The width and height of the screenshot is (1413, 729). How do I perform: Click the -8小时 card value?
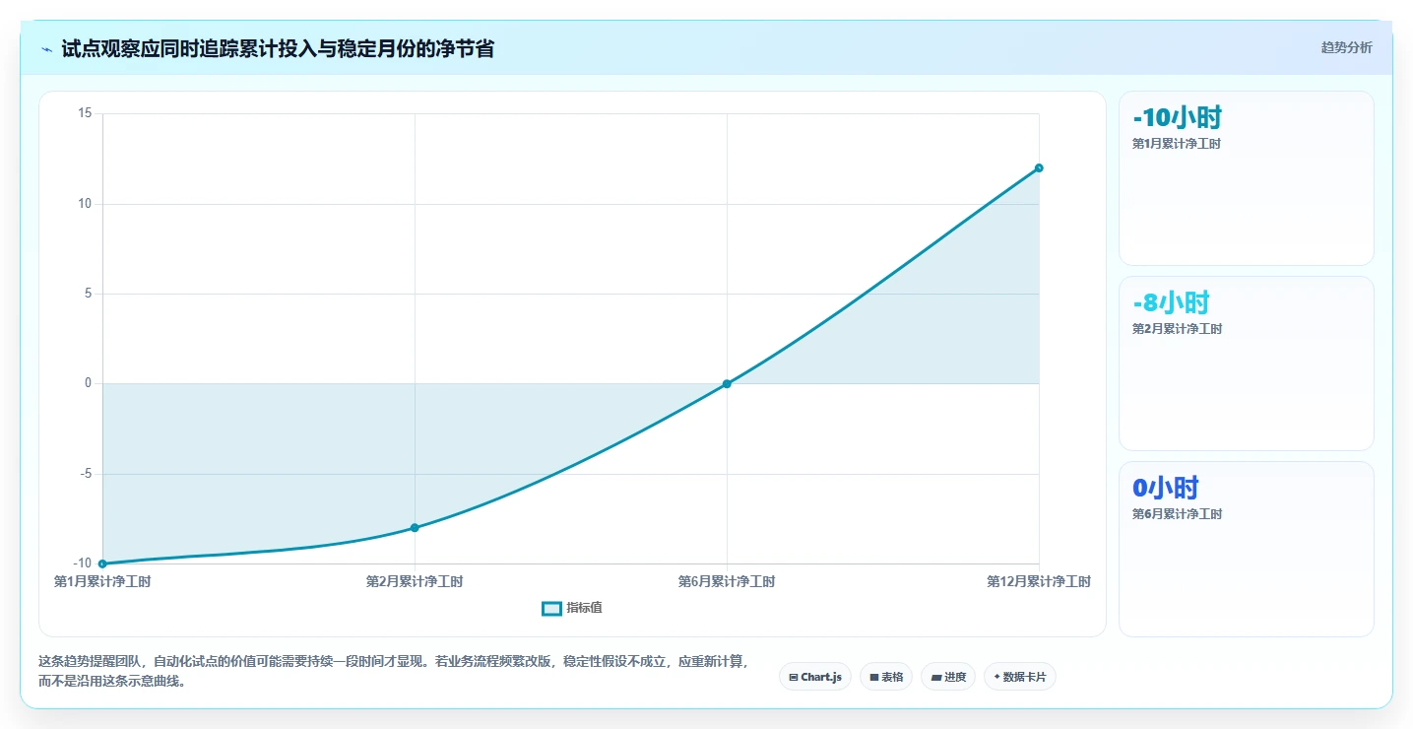1172,302
